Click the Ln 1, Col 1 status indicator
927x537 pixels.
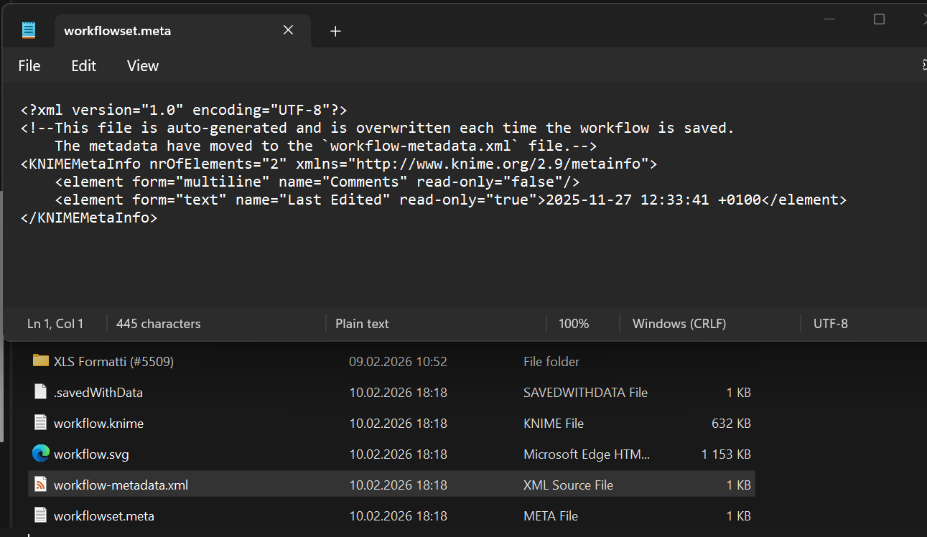coord(55,324)
